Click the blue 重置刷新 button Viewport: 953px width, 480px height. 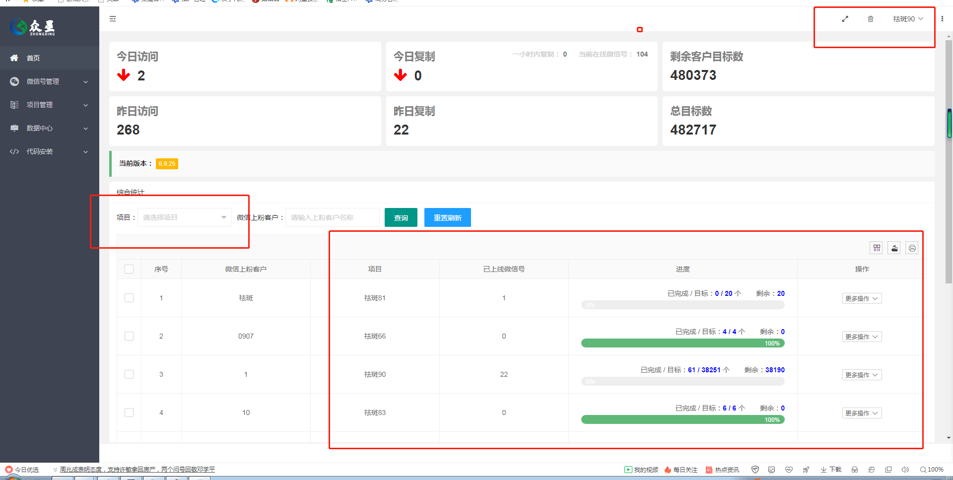tap(447, 217)
